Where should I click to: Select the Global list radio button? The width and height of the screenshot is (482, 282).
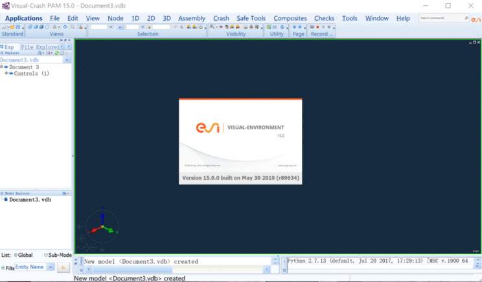16,255
